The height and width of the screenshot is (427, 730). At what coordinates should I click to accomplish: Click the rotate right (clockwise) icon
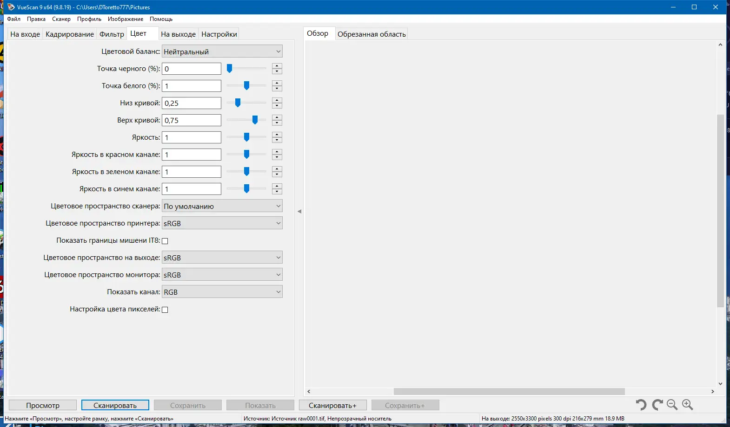click(x=657, y=405)
